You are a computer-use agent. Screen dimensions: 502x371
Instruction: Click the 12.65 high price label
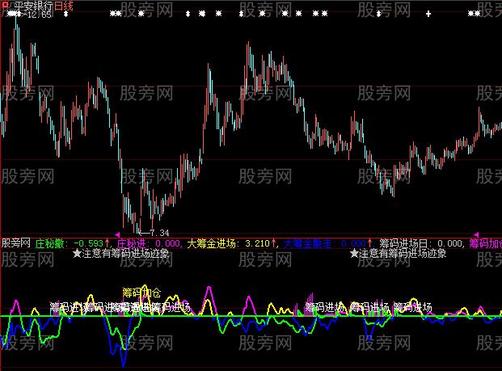pyautogui.click(x=40, y=15)
